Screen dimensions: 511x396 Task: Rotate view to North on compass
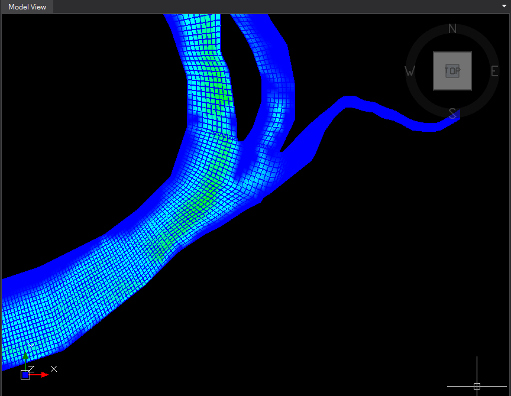[x=452, y=29]
